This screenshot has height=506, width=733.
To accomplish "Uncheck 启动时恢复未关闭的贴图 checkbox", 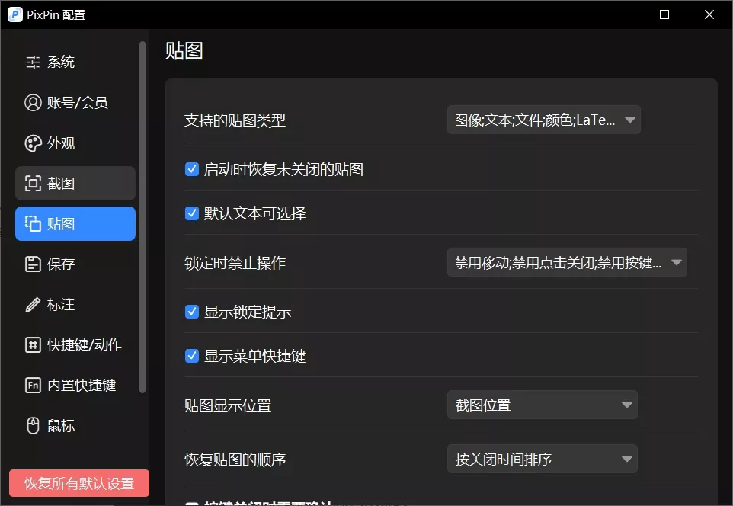I will pos(192,169).
